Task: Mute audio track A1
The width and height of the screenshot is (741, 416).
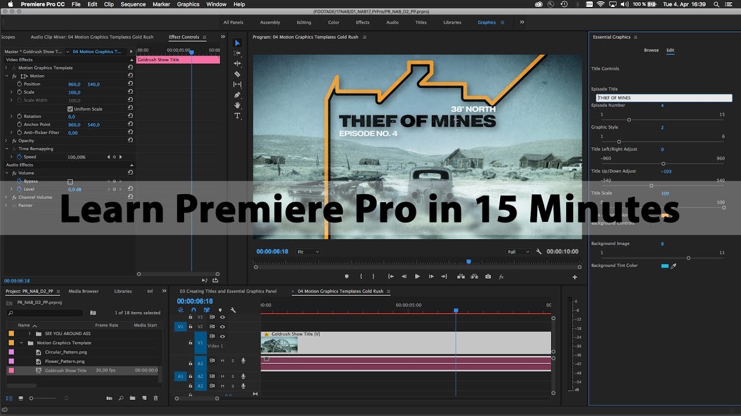Action: 222,361
